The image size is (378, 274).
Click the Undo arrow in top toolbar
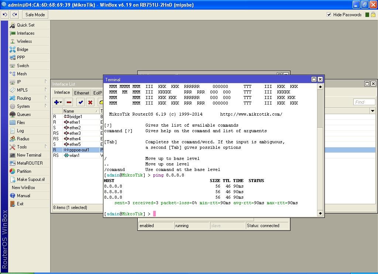tap(5, 15)
